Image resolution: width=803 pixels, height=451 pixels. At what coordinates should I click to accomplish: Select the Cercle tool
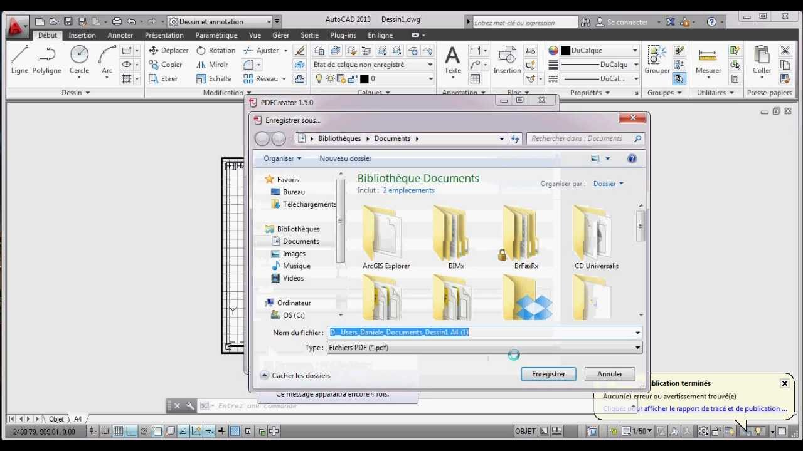click(x=79, y=60)
